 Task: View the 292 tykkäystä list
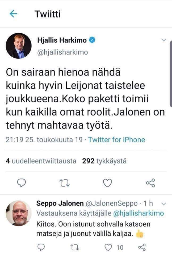[104, 161]
